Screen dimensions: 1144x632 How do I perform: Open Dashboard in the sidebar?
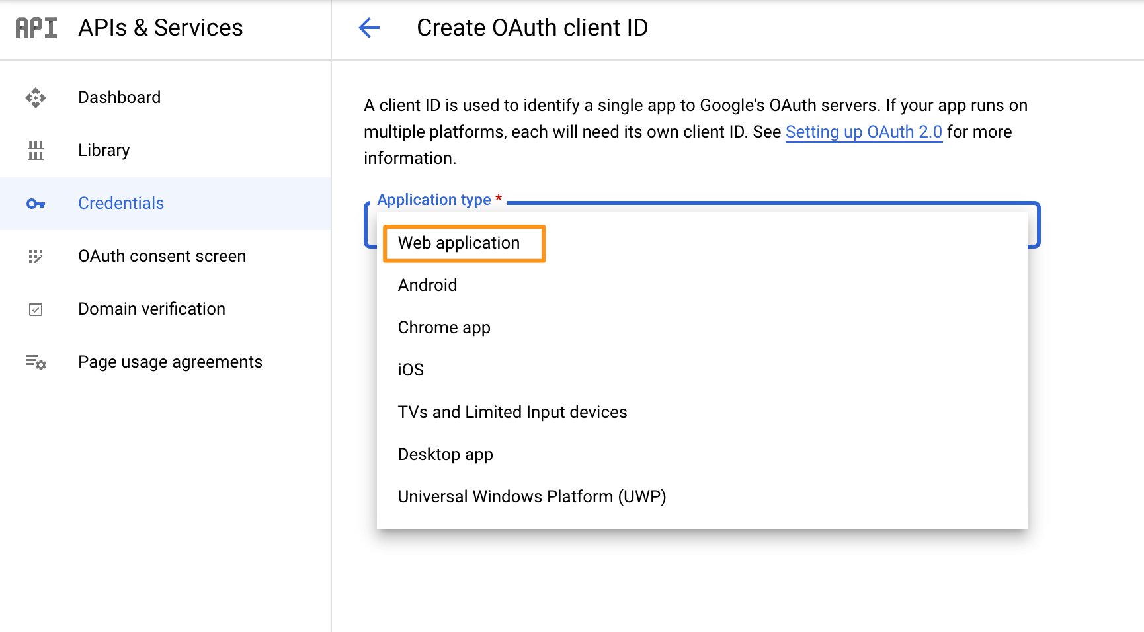[165, 98]
